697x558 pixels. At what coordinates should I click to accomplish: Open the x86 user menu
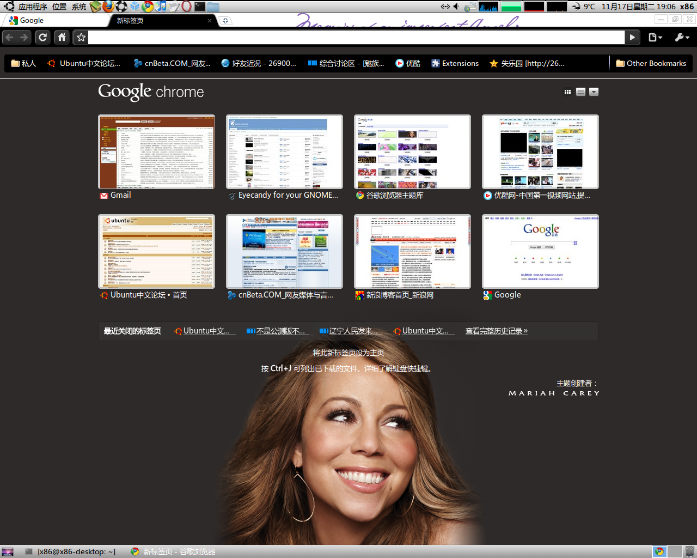coord(687,7)
